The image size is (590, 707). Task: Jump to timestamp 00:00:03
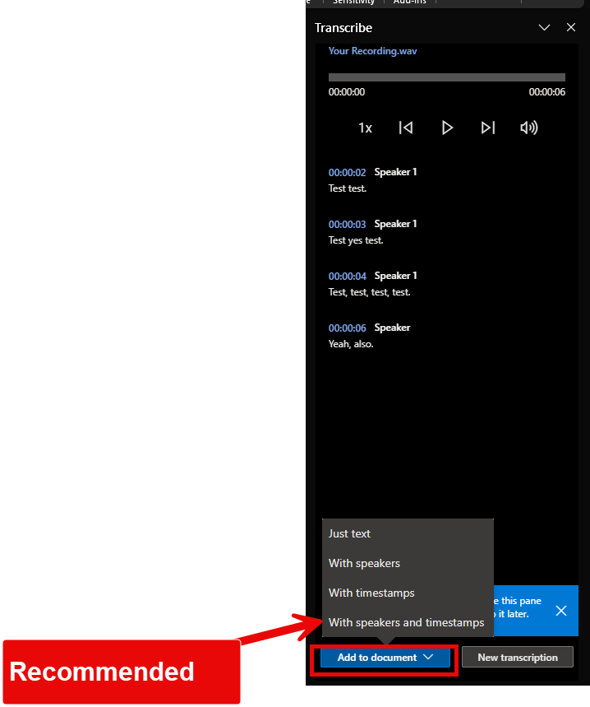pyautogui.click(x=347, y=225)
